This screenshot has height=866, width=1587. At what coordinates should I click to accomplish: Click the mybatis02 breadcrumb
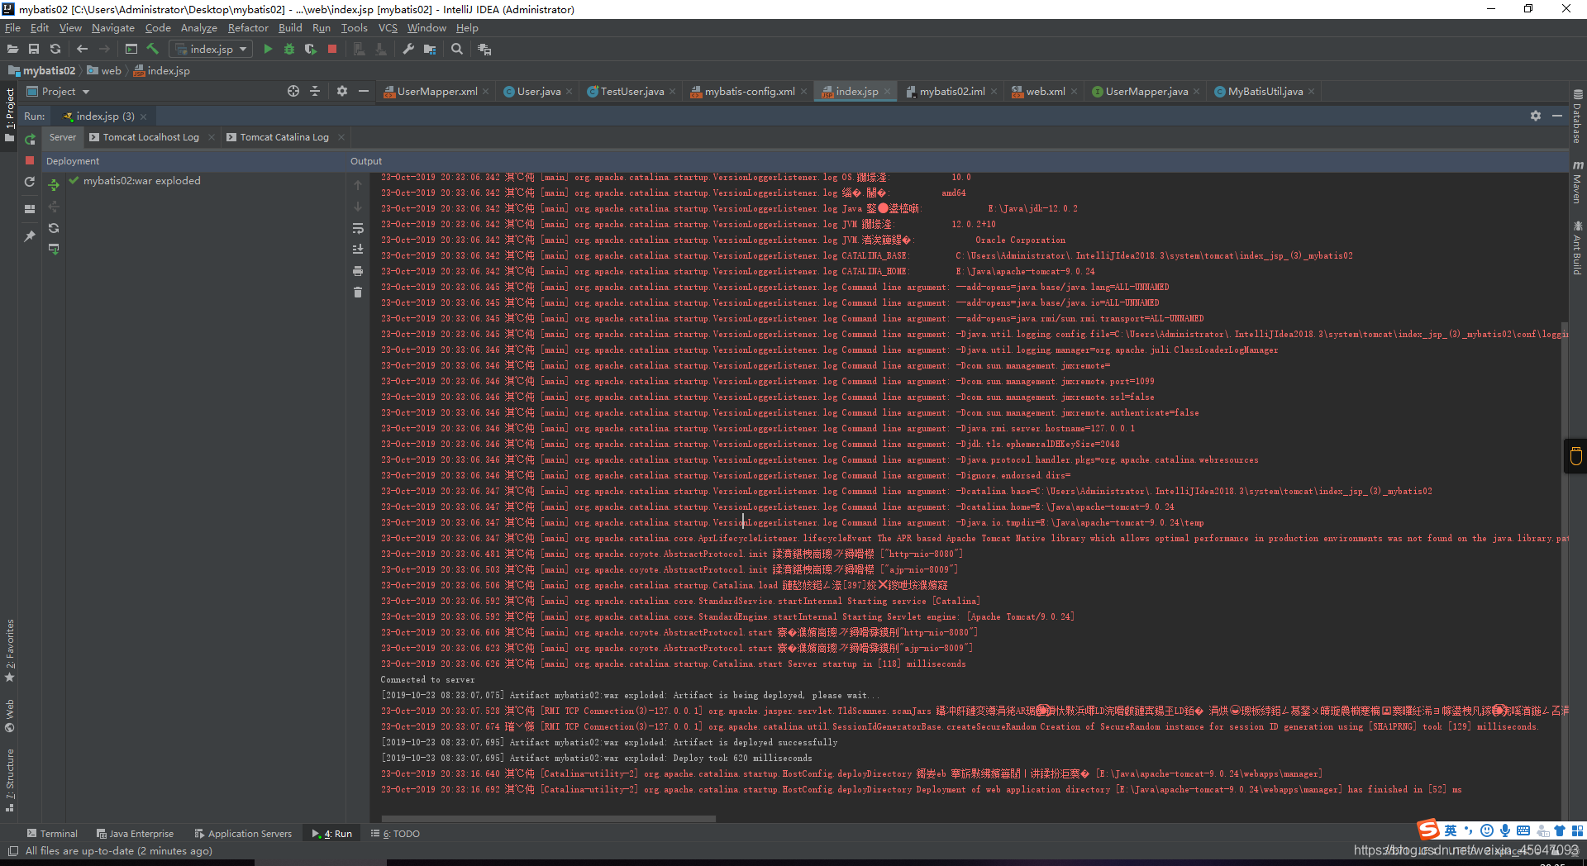coord(42,71)
